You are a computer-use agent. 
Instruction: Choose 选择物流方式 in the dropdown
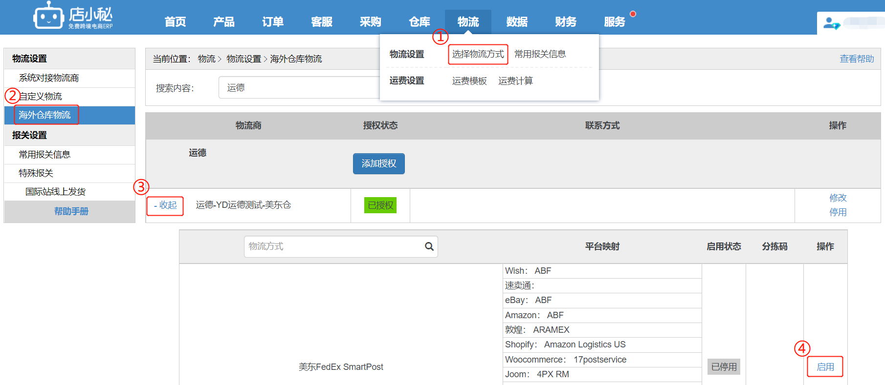click(478, 54)
